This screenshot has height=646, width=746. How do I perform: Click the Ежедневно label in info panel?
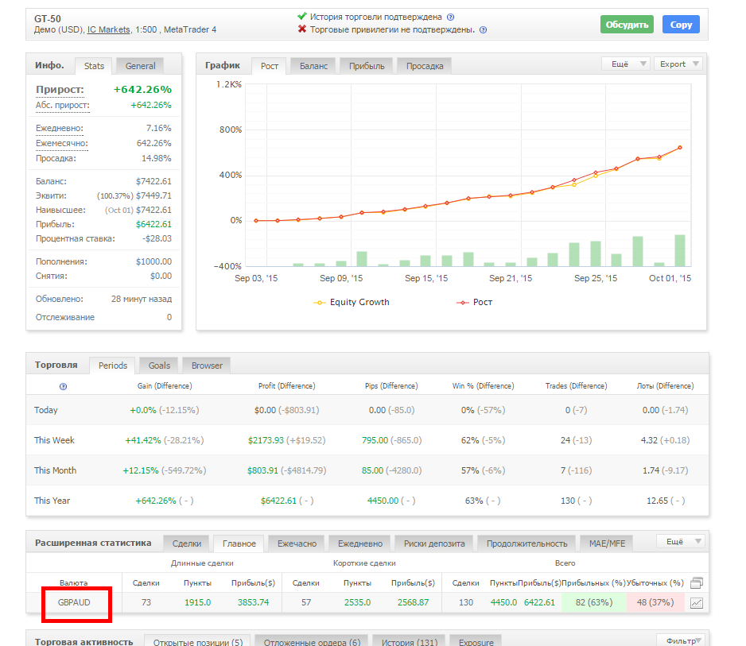pyautogui.click(x=60, y=129)
